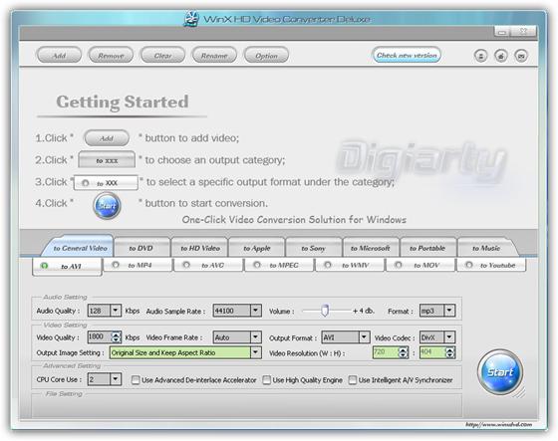Click the Add button in the toolbar
Viewport: 558px width, 441px height.
[x=59, y=56]
